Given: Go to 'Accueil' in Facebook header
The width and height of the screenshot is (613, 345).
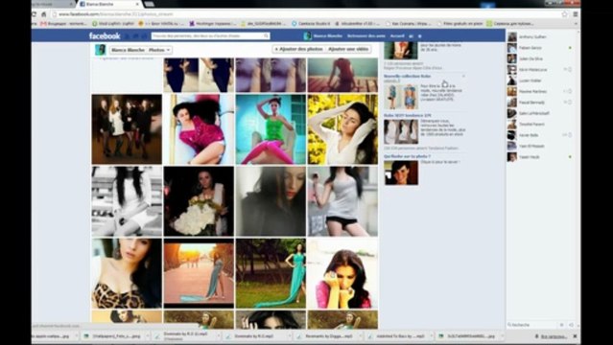Looking at the screenshot, I should [397, 36].
